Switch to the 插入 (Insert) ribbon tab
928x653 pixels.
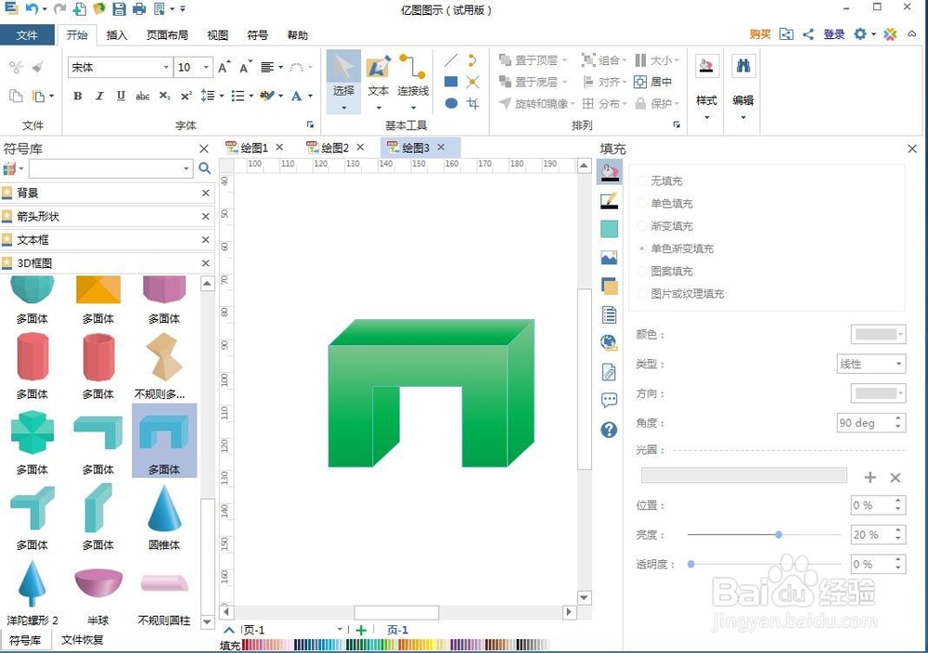tap(117, 35)
